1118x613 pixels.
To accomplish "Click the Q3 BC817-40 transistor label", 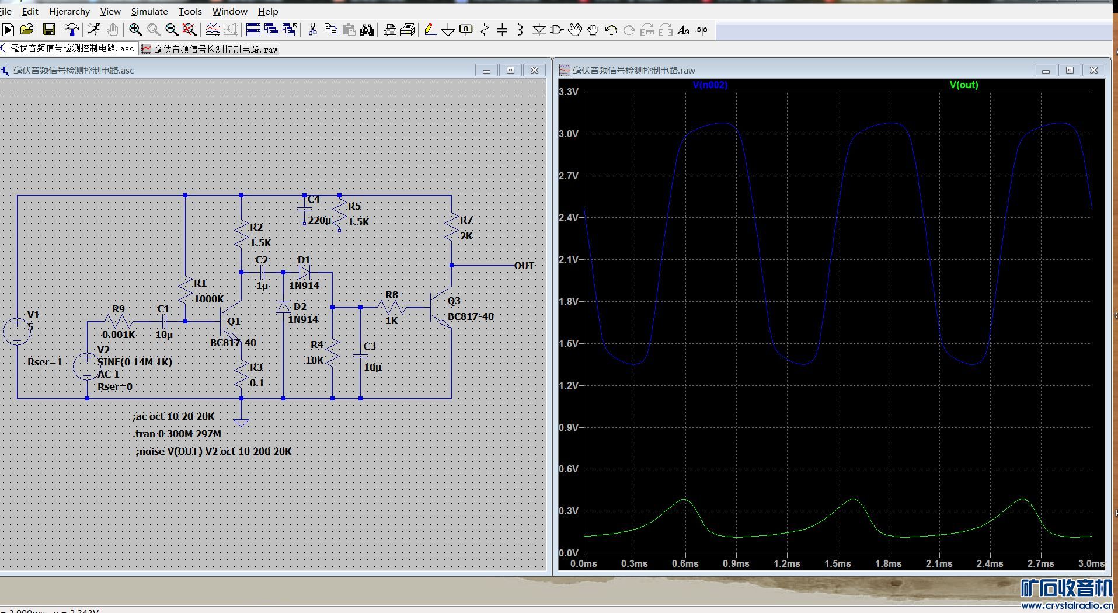I will [471, 316].
